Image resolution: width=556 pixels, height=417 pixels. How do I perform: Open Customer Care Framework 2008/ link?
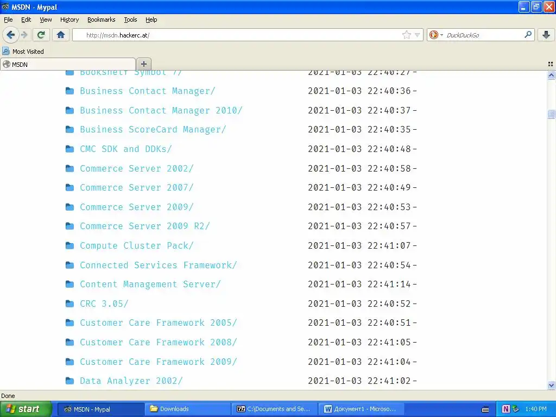point(158,343)
